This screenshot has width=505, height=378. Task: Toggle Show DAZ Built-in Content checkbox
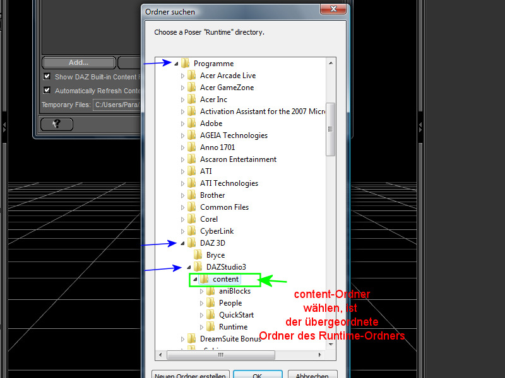47,76
